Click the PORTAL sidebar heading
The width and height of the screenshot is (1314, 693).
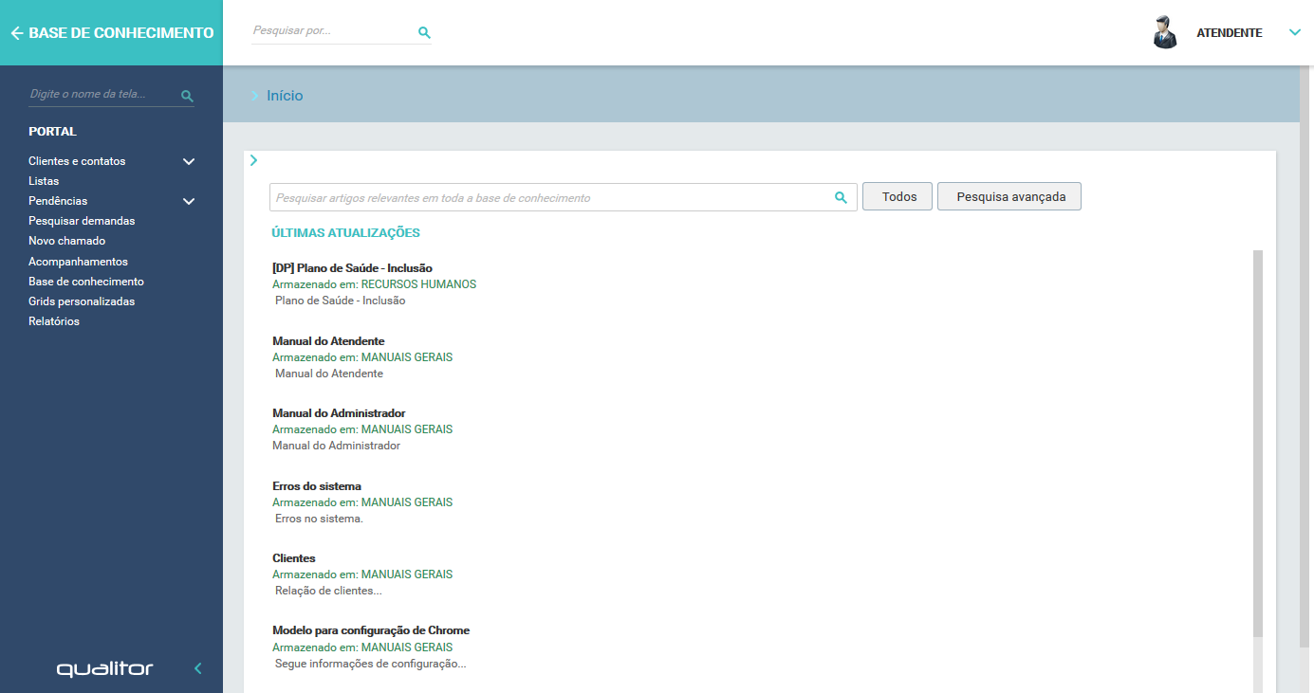(x=52, y=132)
